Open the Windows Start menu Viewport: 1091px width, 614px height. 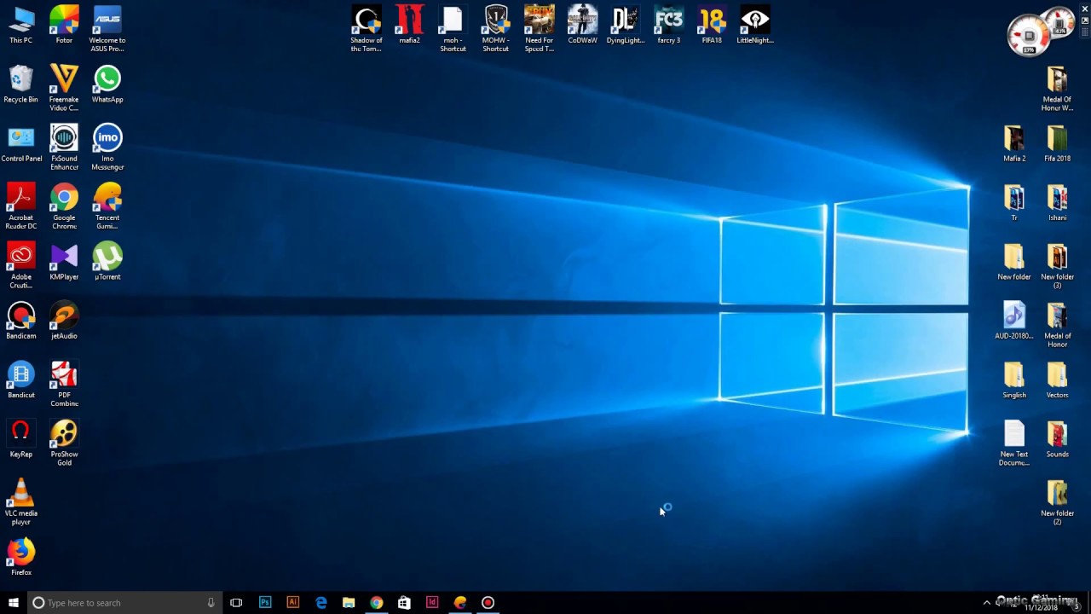click(x=14, y=602)
